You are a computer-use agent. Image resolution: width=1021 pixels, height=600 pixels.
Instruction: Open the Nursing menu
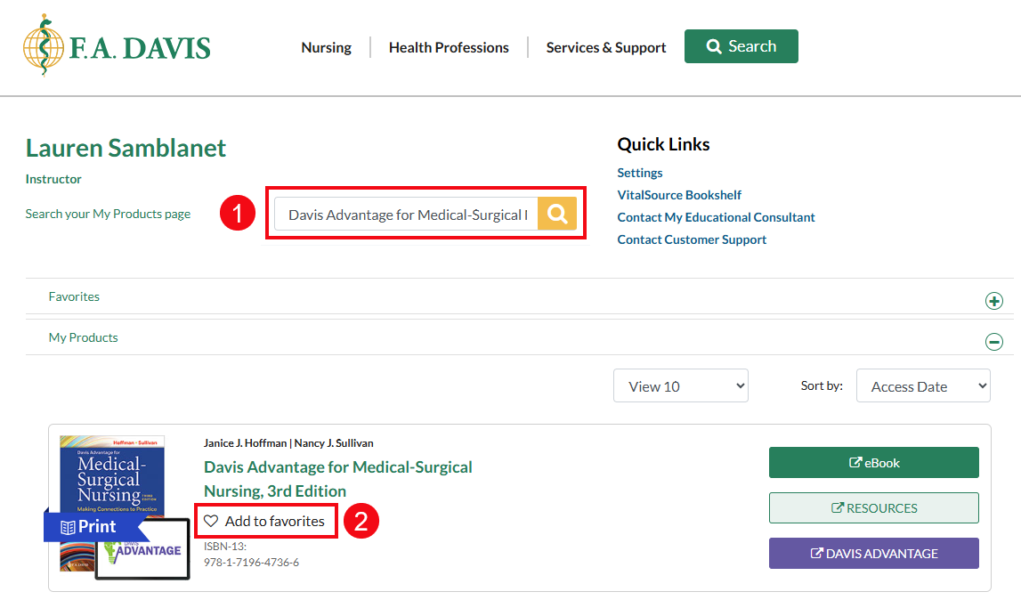tap(326, 47)
